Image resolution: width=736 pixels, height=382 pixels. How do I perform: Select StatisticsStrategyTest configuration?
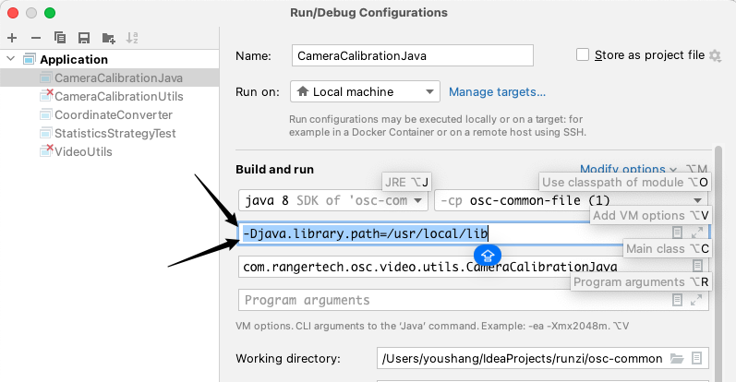point(115,133)
